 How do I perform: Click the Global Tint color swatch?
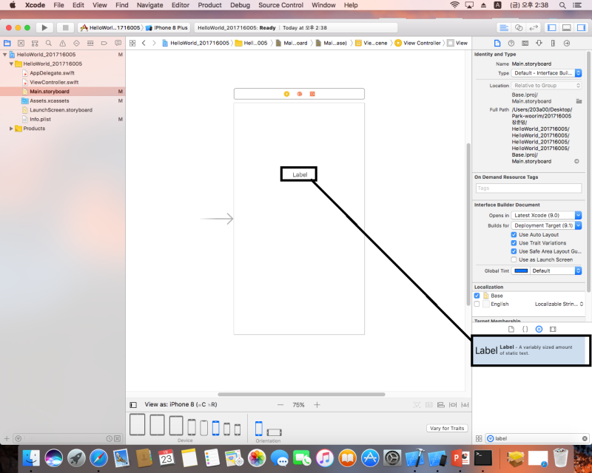click(521, 270)
